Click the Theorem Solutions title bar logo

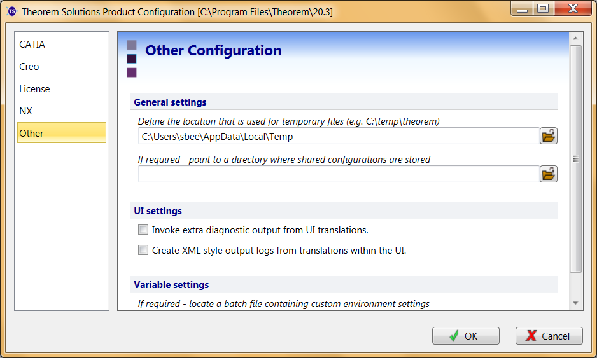(x=12, y=11)
